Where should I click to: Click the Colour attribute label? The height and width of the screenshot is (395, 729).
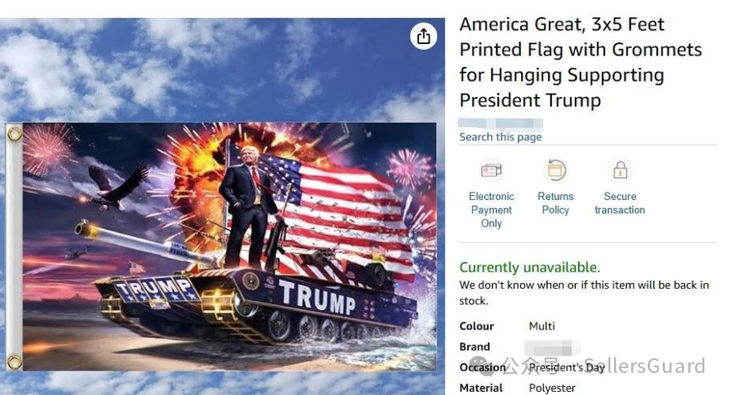coord(476,326)
